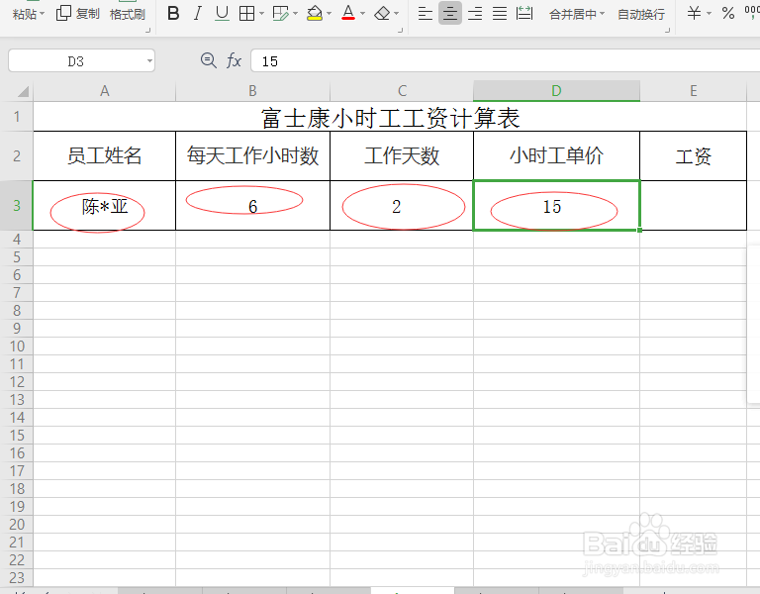Select column B header
This screenshot has height=594, width=760.
click(252, 91)
